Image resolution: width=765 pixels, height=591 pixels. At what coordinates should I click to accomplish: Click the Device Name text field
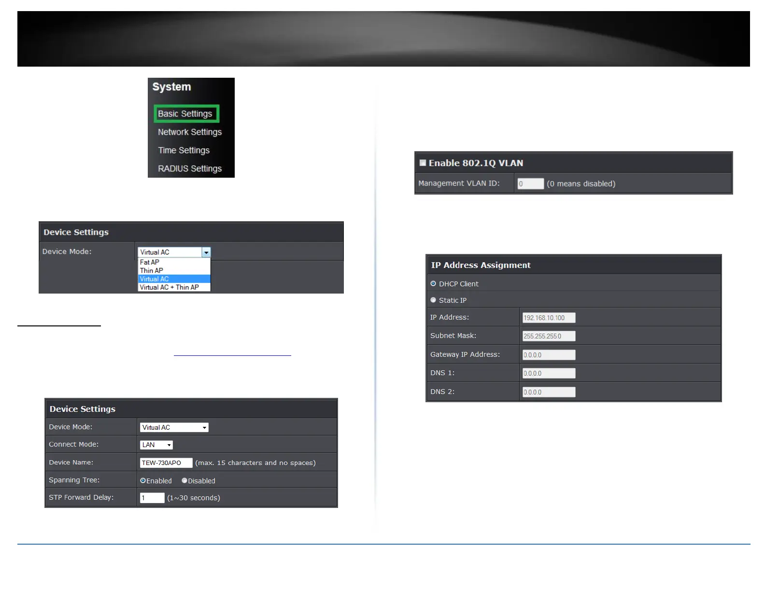pyautogui.click(x=166, y=463)
